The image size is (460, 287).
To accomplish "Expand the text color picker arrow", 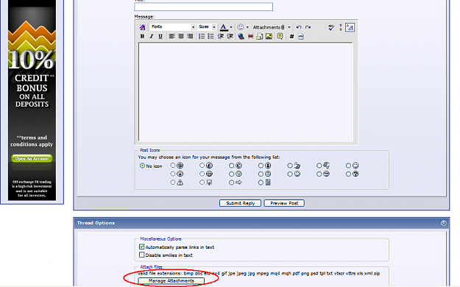I will (231, 27).
